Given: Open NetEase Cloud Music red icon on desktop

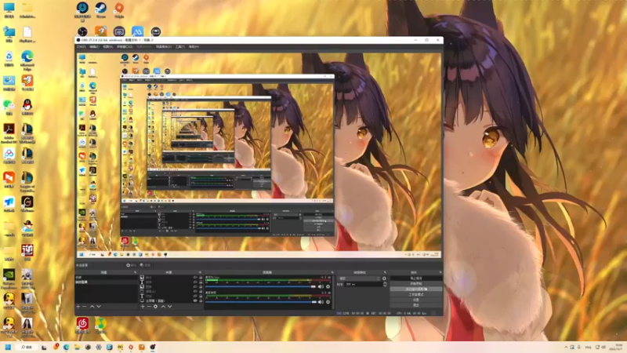Looking at the screenshot, I should [x=82, y=325].
